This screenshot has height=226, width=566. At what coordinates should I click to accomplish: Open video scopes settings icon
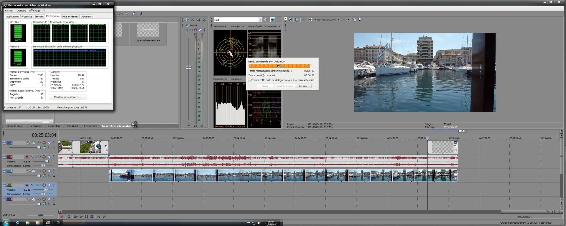tap(266, 20)
